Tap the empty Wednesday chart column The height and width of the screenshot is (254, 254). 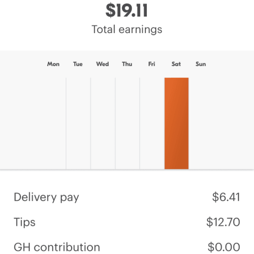click(x=103, y=123)
